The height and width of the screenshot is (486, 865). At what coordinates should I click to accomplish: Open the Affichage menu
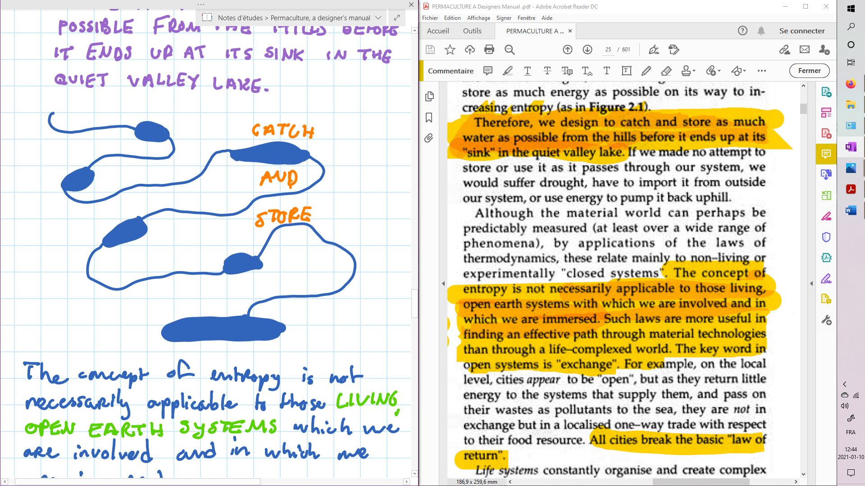pyautogui.click(x=478, y=18)
